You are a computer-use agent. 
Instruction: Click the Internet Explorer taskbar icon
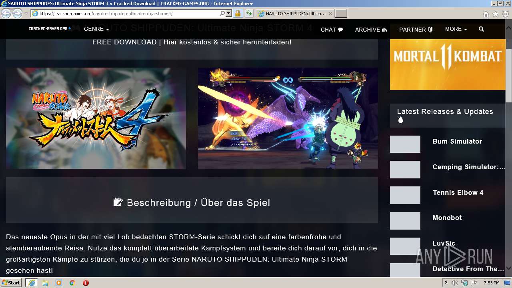[31, 283]
